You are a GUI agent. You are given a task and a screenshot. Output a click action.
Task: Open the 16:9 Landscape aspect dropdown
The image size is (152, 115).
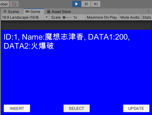click(x=25, y=17)
